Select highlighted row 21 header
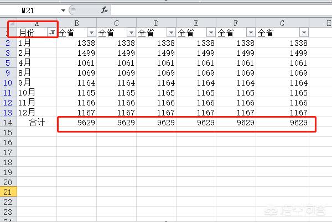Screen dimensions: 332x222 click(8, 192)
